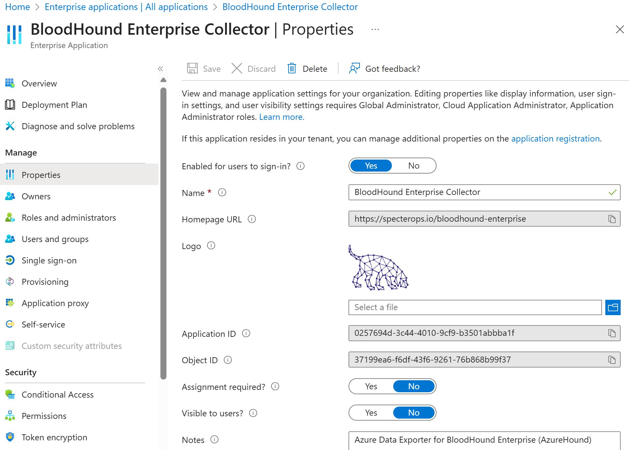
Task: Click the Got feedback person icon
Action: click(355, 68)
